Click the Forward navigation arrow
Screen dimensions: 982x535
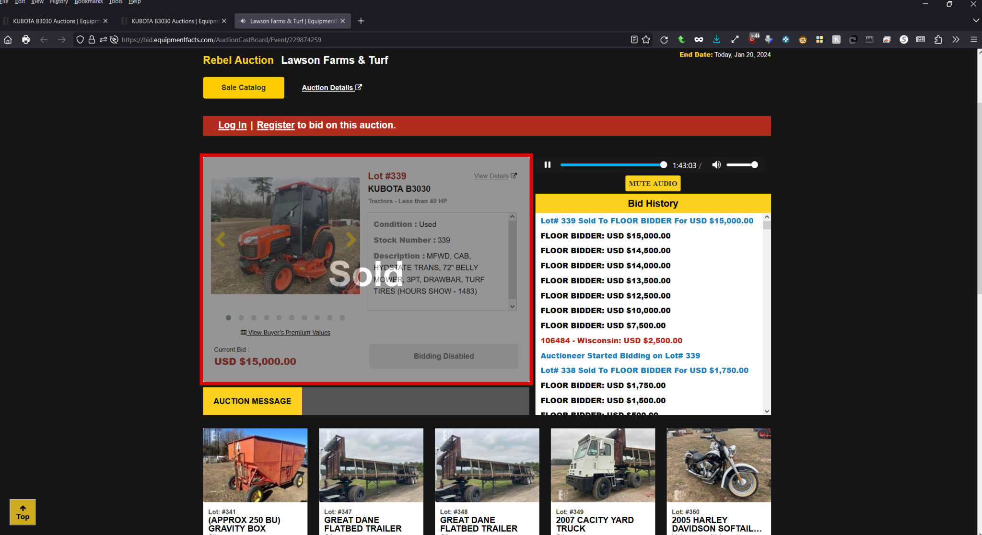click(x=62, y=40)
